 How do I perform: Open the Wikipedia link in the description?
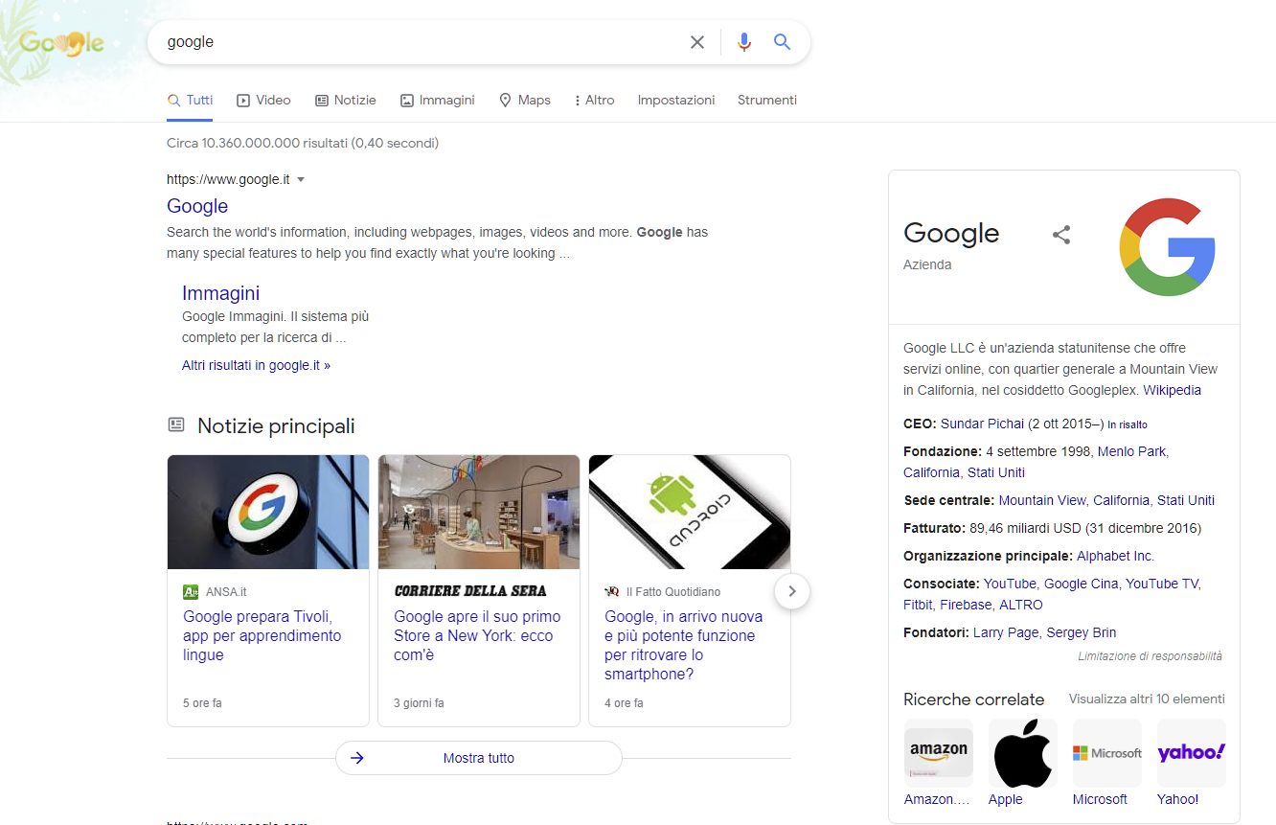pyautogui.click(x=1172, y=390)
